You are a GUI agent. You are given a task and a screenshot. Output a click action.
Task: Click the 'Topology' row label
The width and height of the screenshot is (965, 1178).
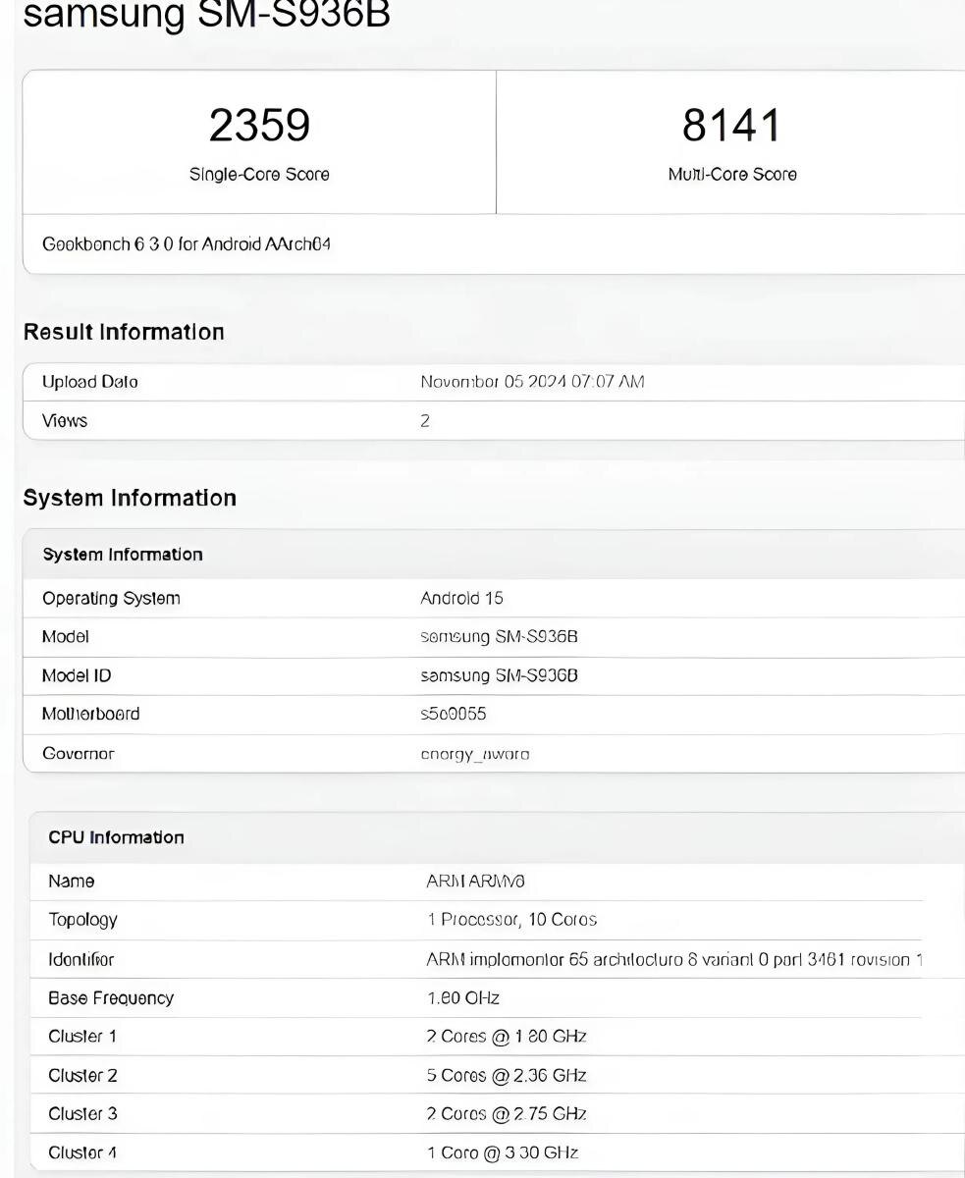82,920
